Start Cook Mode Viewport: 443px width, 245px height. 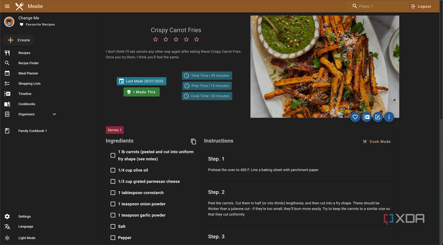[x=377, y=142]
